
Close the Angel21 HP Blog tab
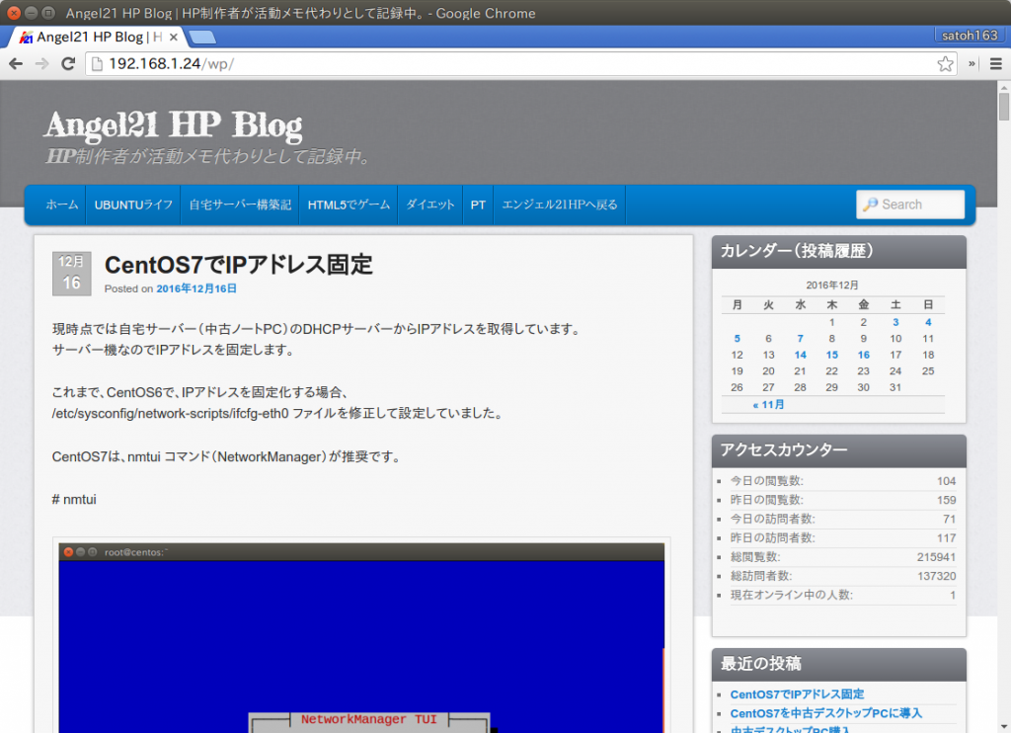tap(174, 38)
